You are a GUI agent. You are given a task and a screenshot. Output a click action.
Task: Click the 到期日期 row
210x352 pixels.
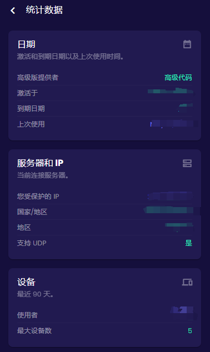(x=104, y=109)
